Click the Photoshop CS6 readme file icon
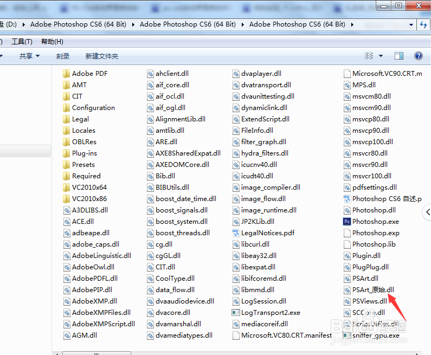Viewport: 431px width, 355px height. [x=347, y=199]
